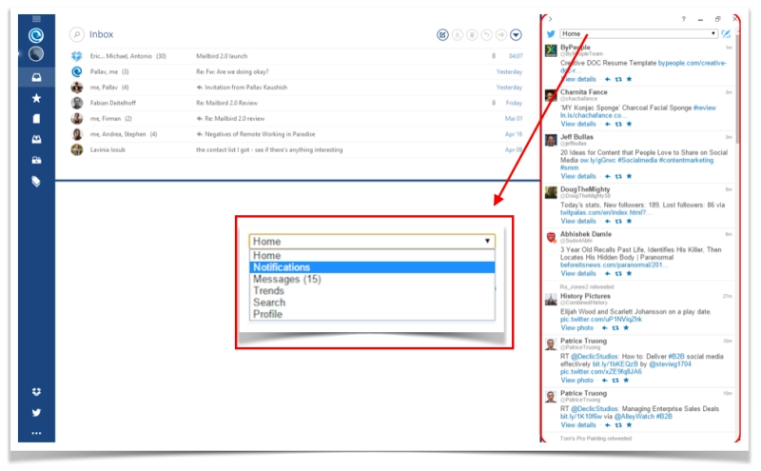Choose Profile in the enlarged dropdown list

[x=372, y=314]
